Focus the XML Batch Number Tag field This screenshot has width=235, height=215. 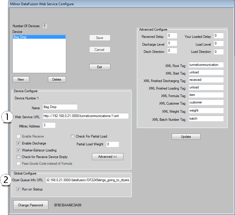(x=206, y=118)
